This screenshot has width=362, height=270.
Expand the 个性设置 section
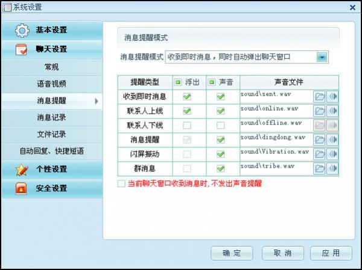51,169
